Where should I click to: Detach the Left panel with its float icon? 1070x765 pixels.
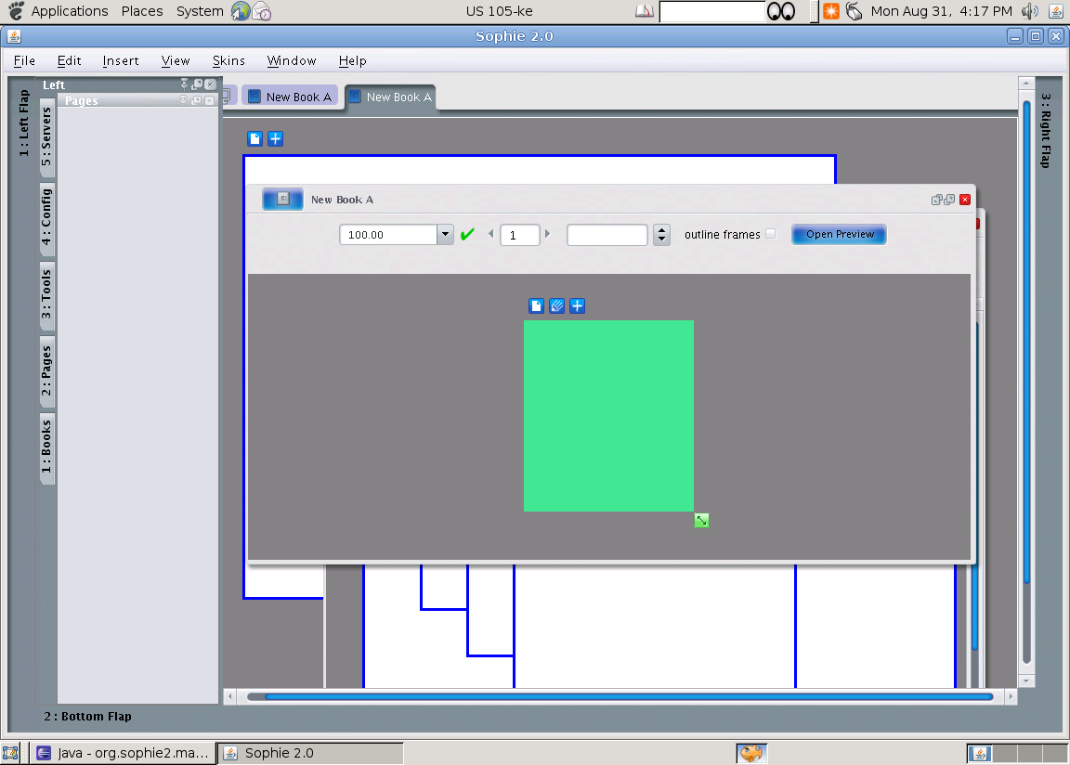click(x=197, y=84)
